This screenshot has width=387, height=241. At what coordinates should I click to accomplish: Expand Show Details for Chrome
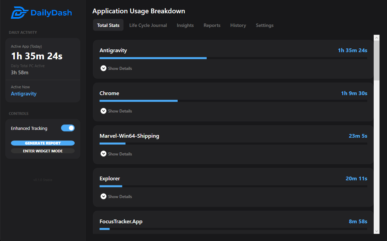tap(116, 111)
